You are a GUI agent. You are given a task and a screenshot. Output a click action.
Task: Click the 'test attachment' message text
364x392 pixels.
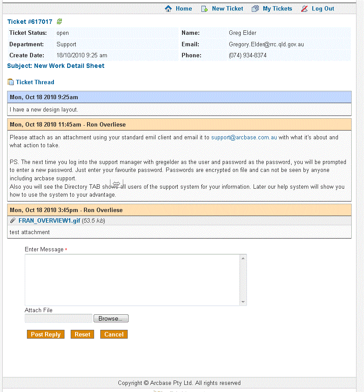pos(30,232)
